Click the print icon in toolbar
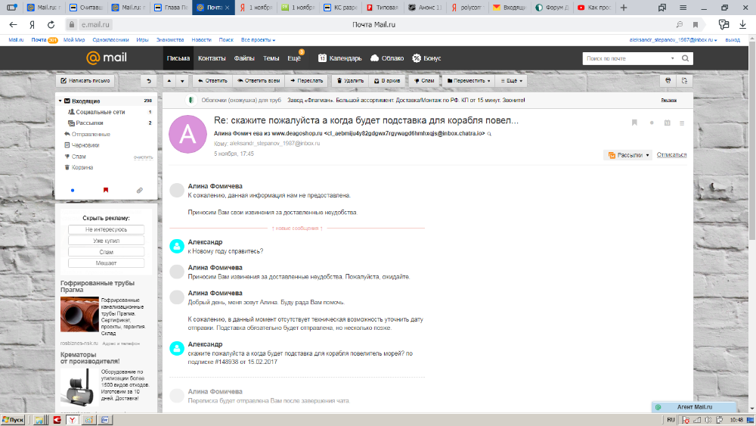This screenshot has height=426, width=756. [x=667, y=80]
